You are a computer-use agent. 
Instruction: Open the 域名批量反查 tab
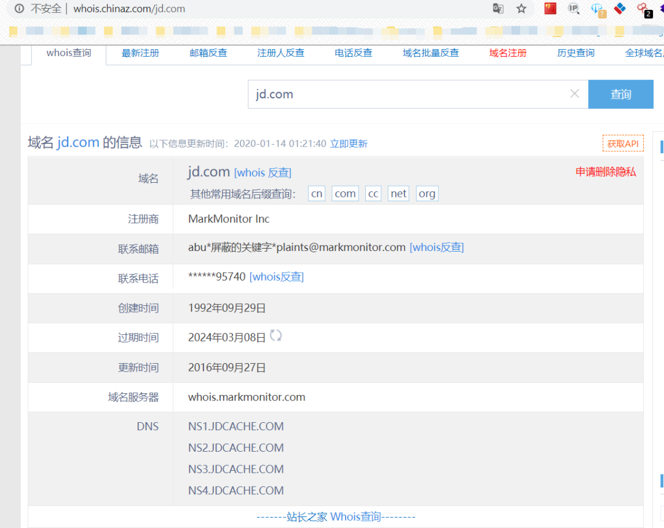coord(430,53)
